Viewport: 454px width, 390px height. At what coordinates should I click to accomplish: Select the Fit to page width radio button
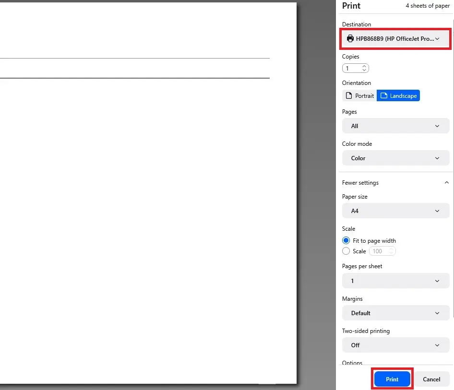click(x=346, y=240)
